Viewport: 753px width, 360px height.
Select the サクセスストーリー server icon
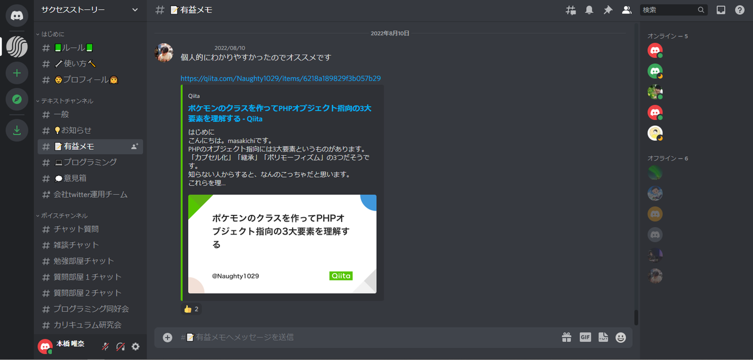(x=17, y=47)
